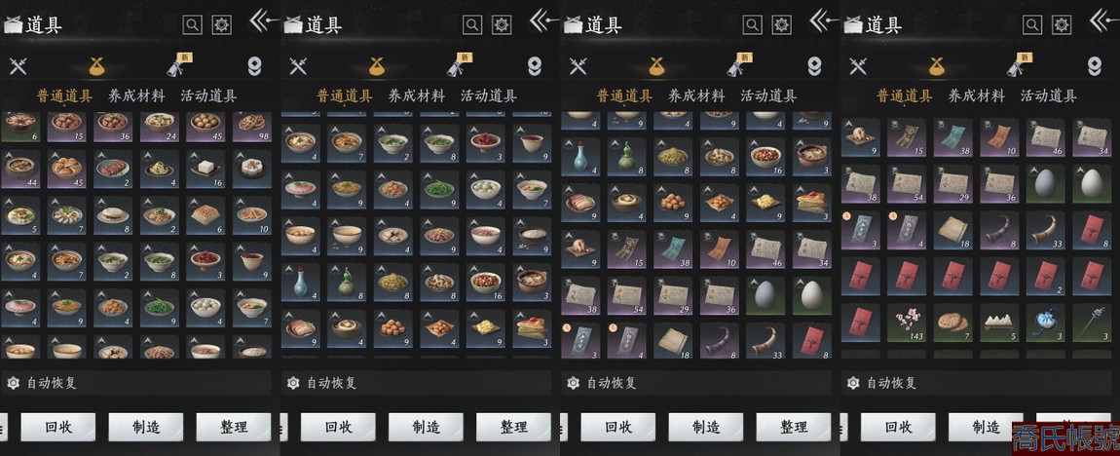The height and width of the screenshot is (456, 1120).
Task: Select the gray-blue egg in the rightmost panel
Action: pyautogui.click(x=1046, y=184)
